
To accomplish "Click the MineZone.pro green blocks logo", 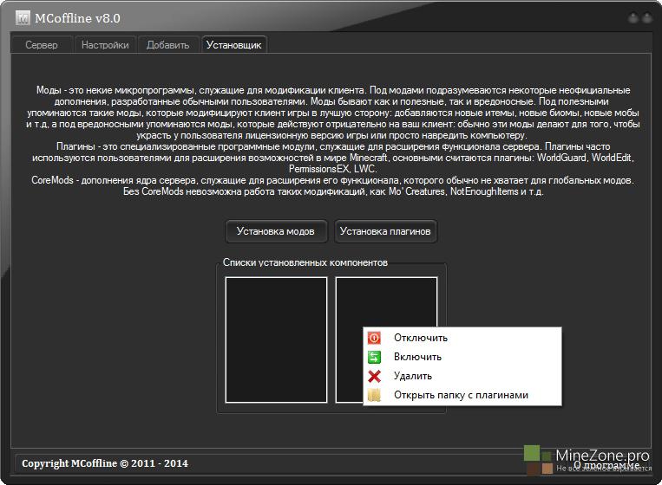I will tap(537, 458).
